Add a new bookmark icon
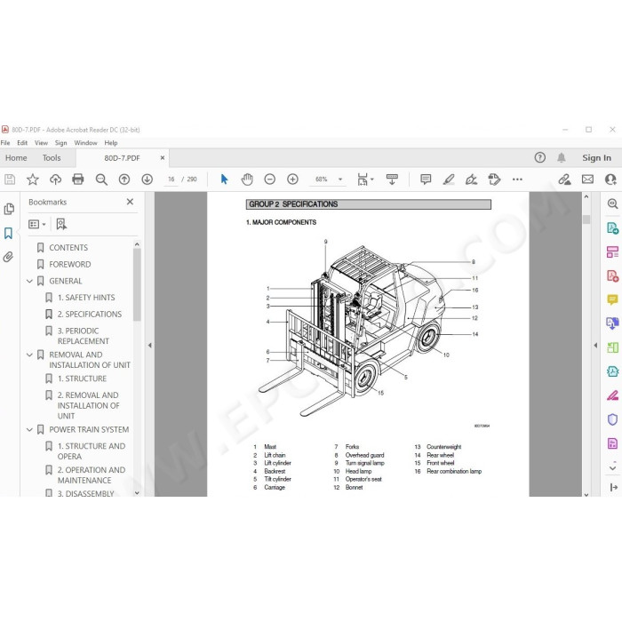 pos(61,225)
